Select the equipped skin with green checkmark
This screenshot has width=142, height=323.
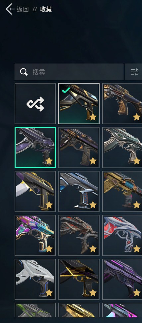[x=79, y=104]
